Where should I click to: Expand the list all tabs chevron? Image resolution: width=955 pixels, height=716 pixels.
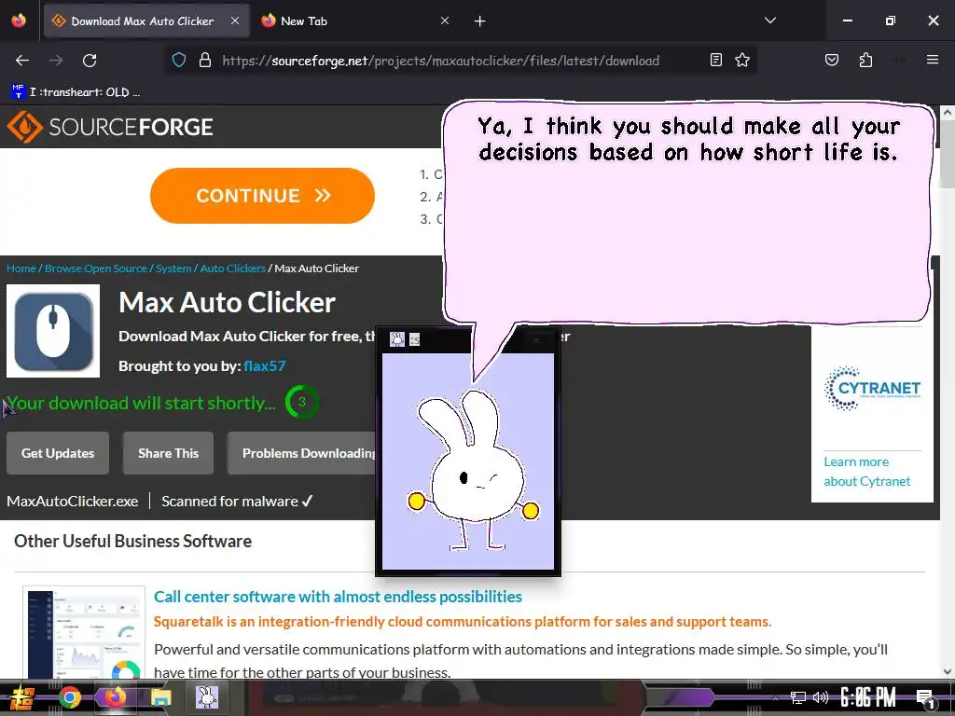(769, 21)
